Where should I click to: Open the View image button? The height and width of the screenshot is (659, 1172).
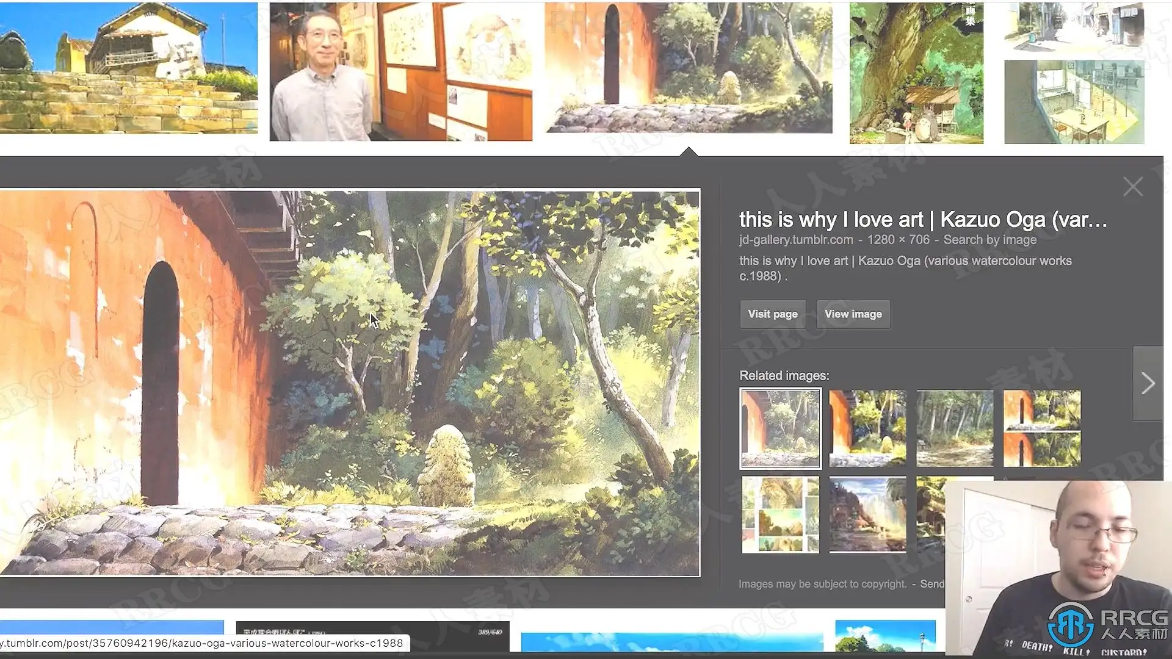click(853, 314)
